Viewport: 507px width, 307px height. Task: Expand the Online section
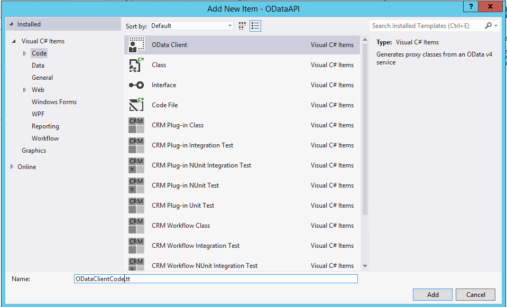[12, 167]
